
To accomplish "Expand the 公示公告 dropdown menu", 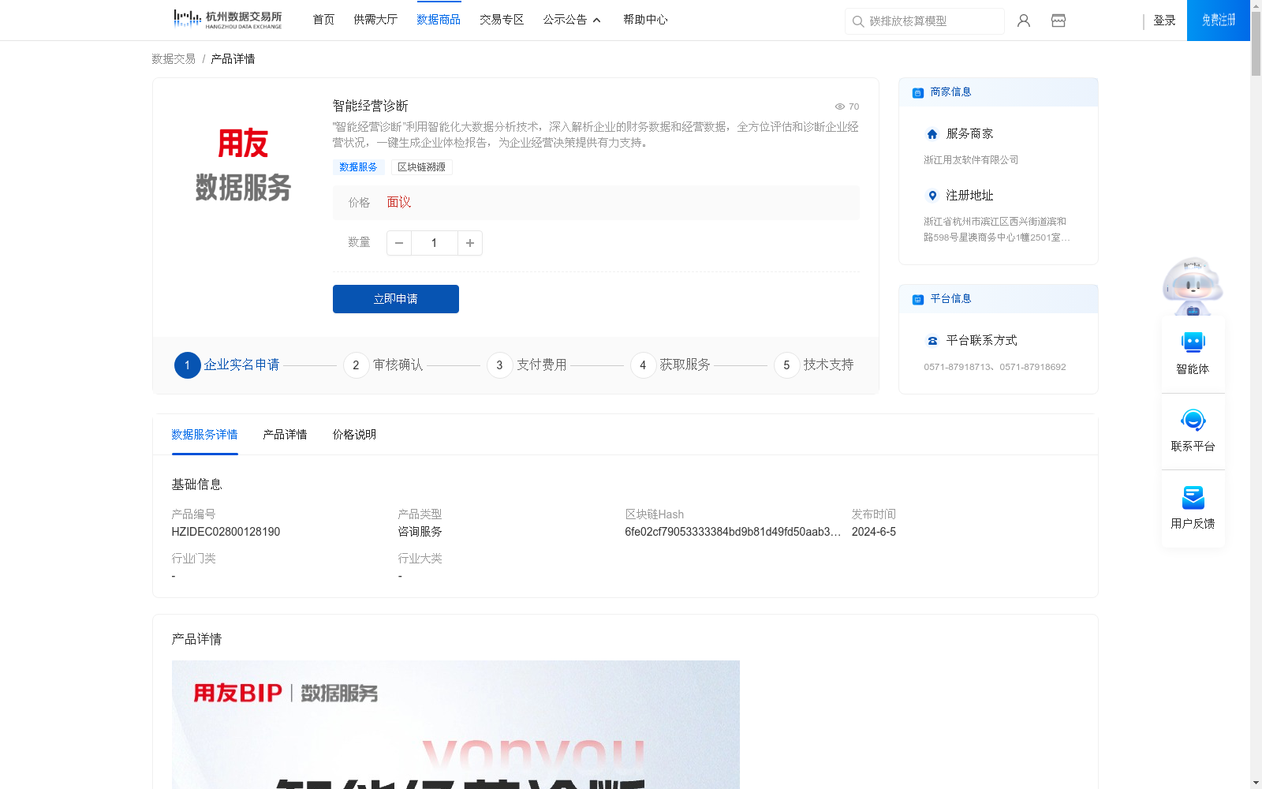I will pyautogui.click(x=572, y=20).
